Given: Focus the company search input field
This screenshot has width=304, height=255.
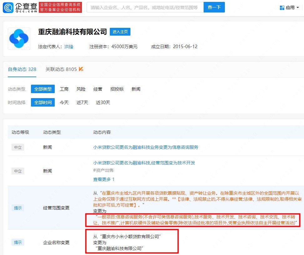Looking at the screenshot, I should (x=145, y=7).
